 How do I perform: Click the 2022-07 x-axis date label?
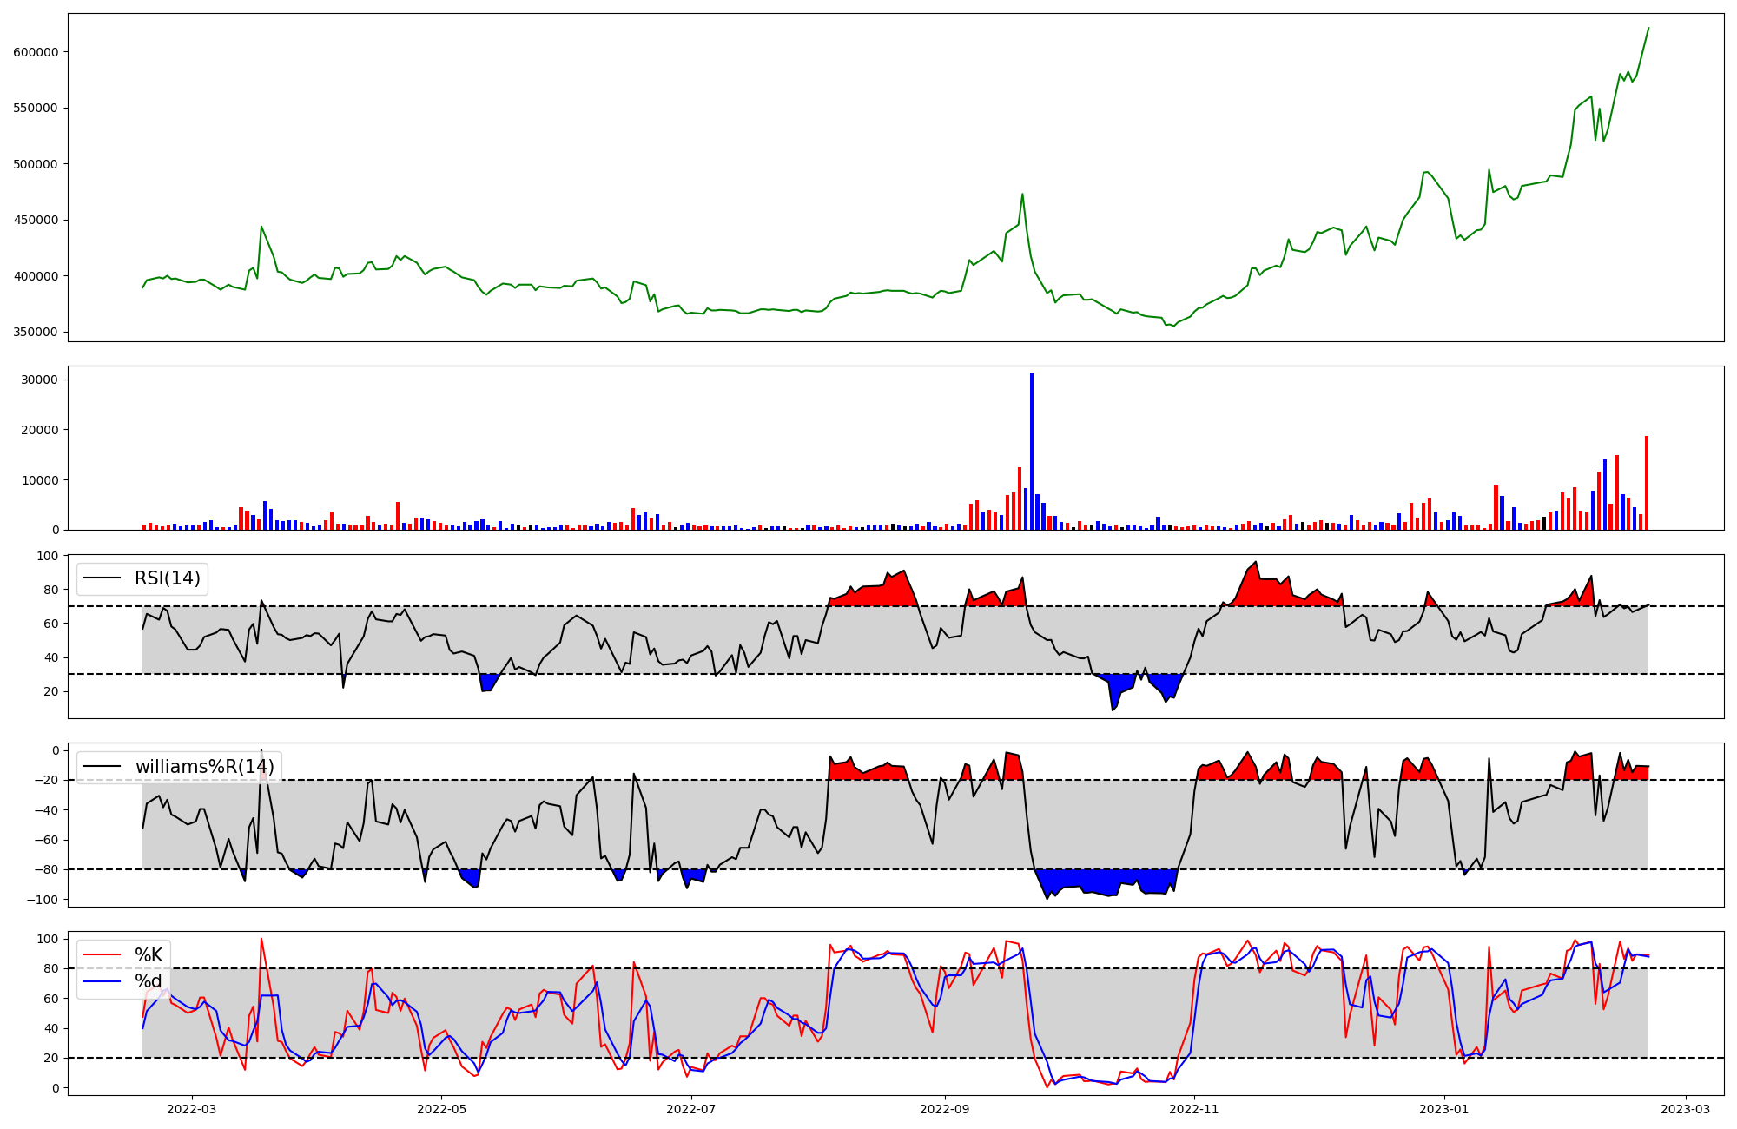coord(691,1108)
